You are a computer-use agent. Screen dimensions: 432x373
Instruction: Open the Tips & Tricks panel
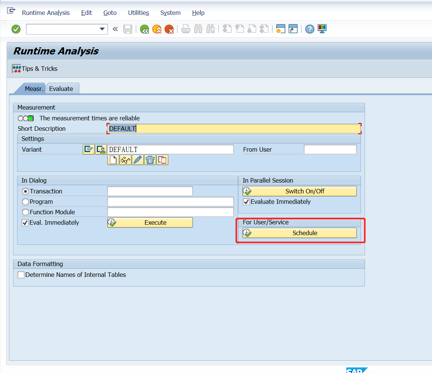[x=35, y=69]
